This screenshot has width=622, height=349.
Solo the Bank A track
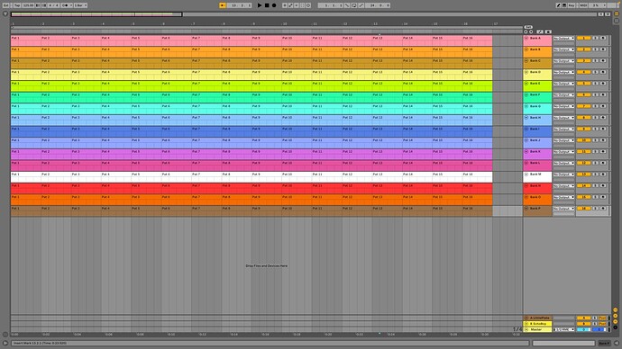595,39
